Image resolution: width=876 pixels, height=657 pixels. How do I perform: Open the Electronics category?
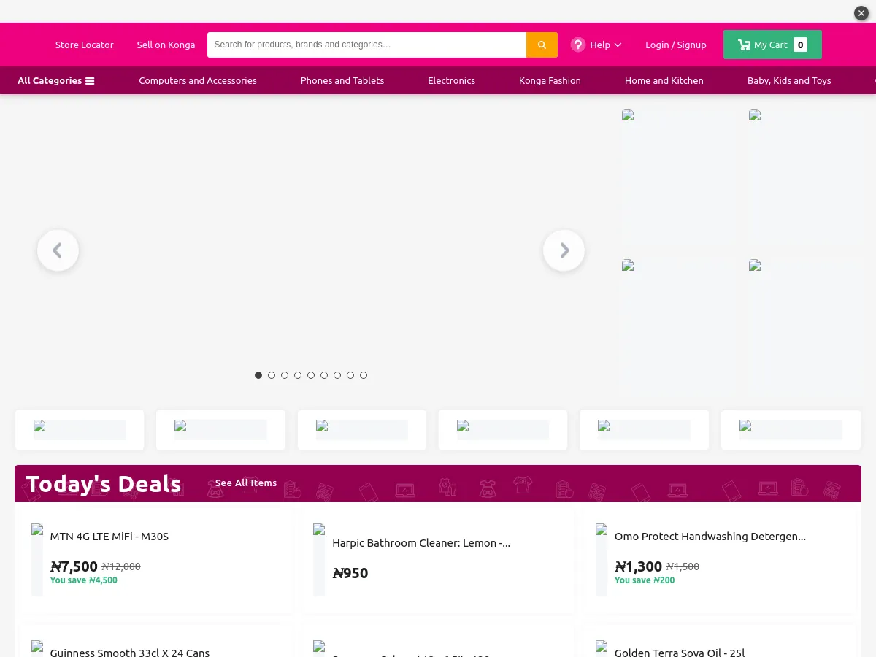tap(451, 80)
